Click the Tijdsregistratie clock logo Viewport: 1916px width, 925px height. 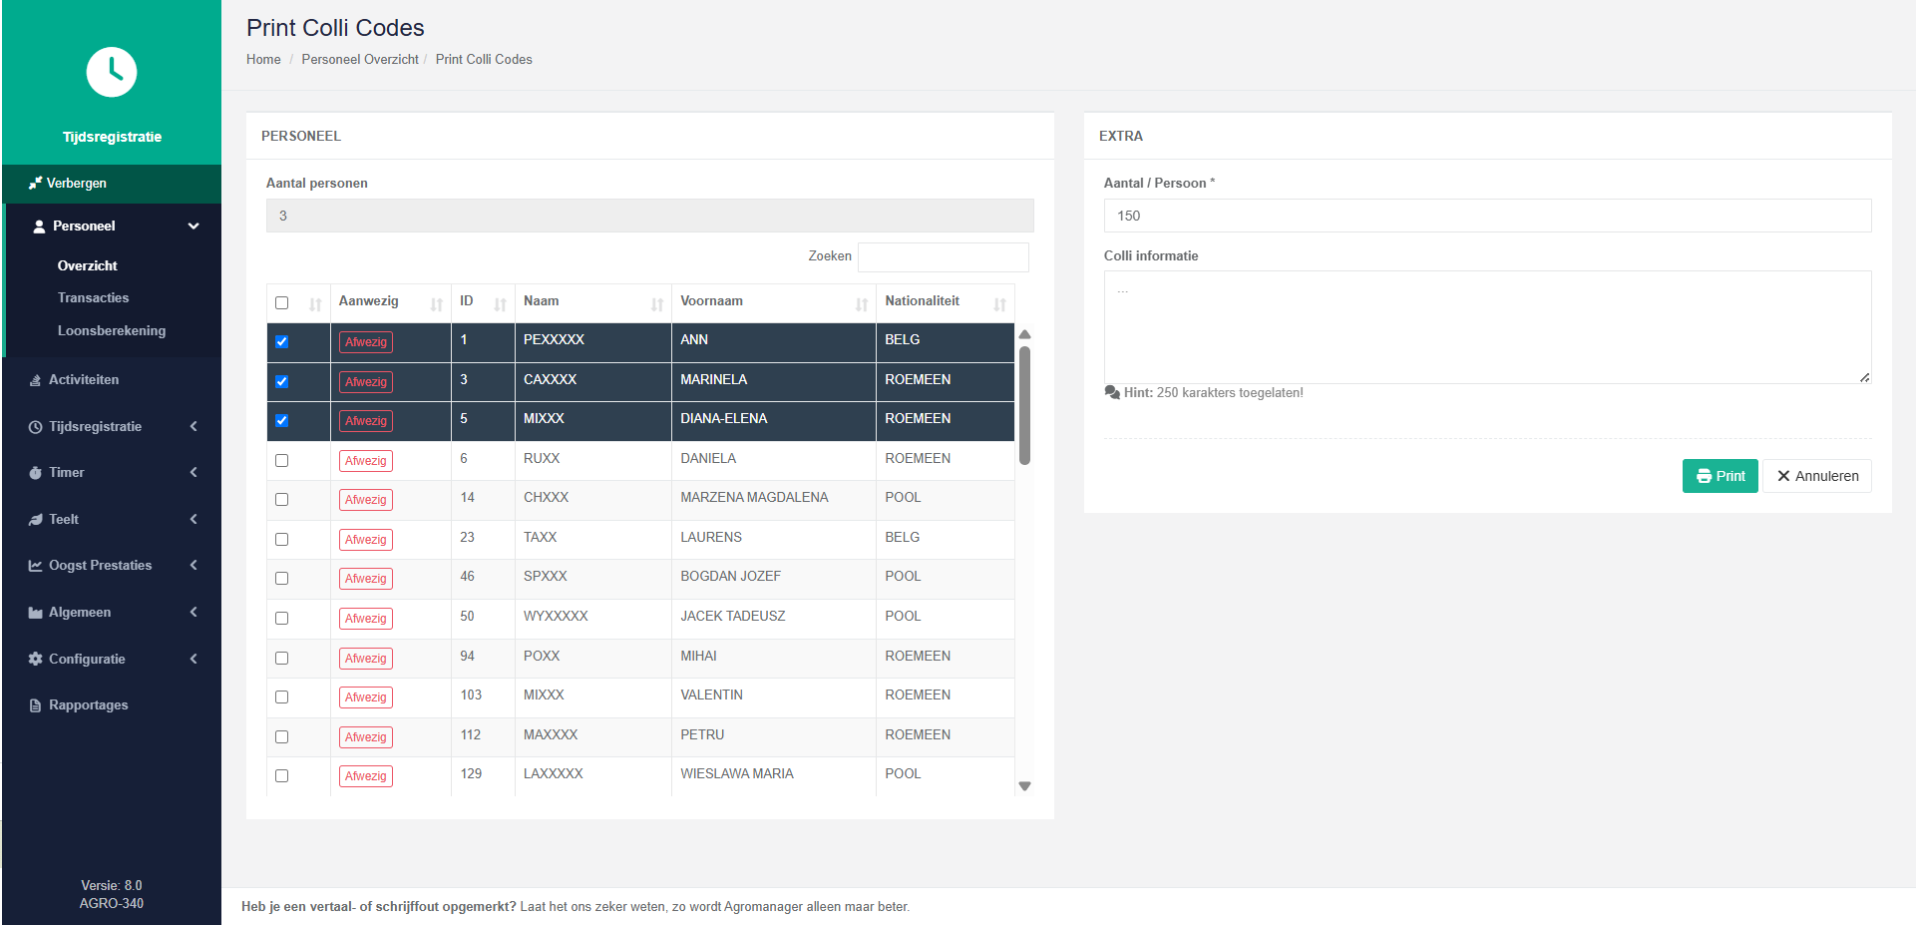point(112,72)
